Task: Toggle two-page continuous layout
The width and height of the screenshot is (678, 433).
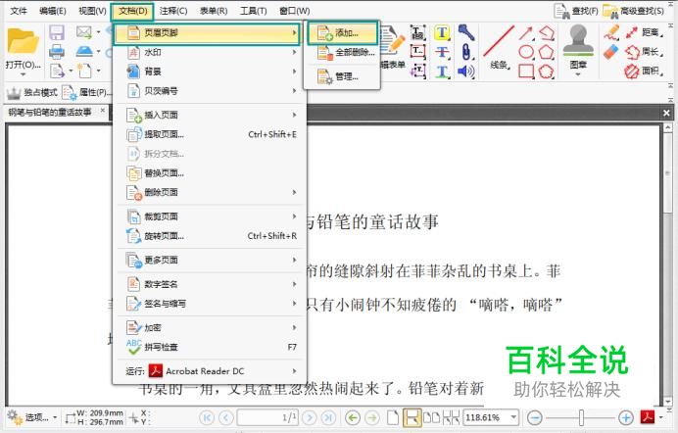Action: pos(451,417)
